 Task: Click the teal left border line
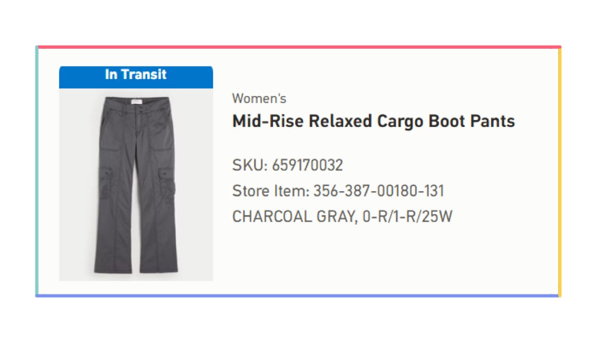coord(37,171)
